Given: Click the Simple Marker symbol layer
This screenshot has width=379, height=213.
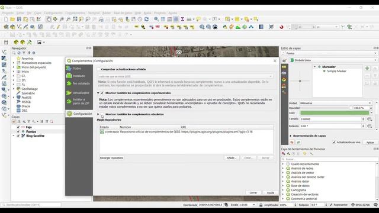Looking at the screenshot, I should tap(336, 71).
